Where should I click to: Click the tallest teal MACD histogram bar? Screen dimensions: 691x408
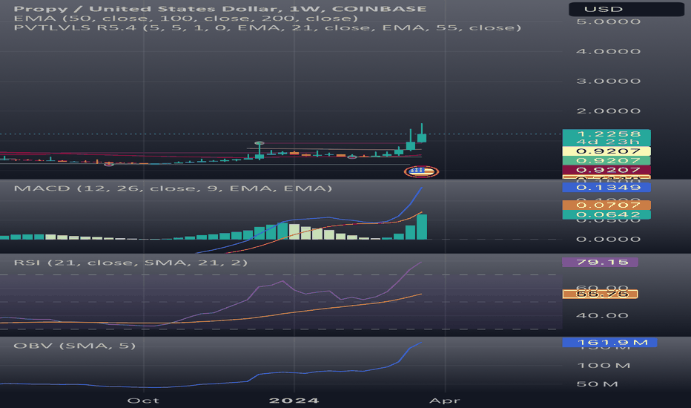coord(422,227)
